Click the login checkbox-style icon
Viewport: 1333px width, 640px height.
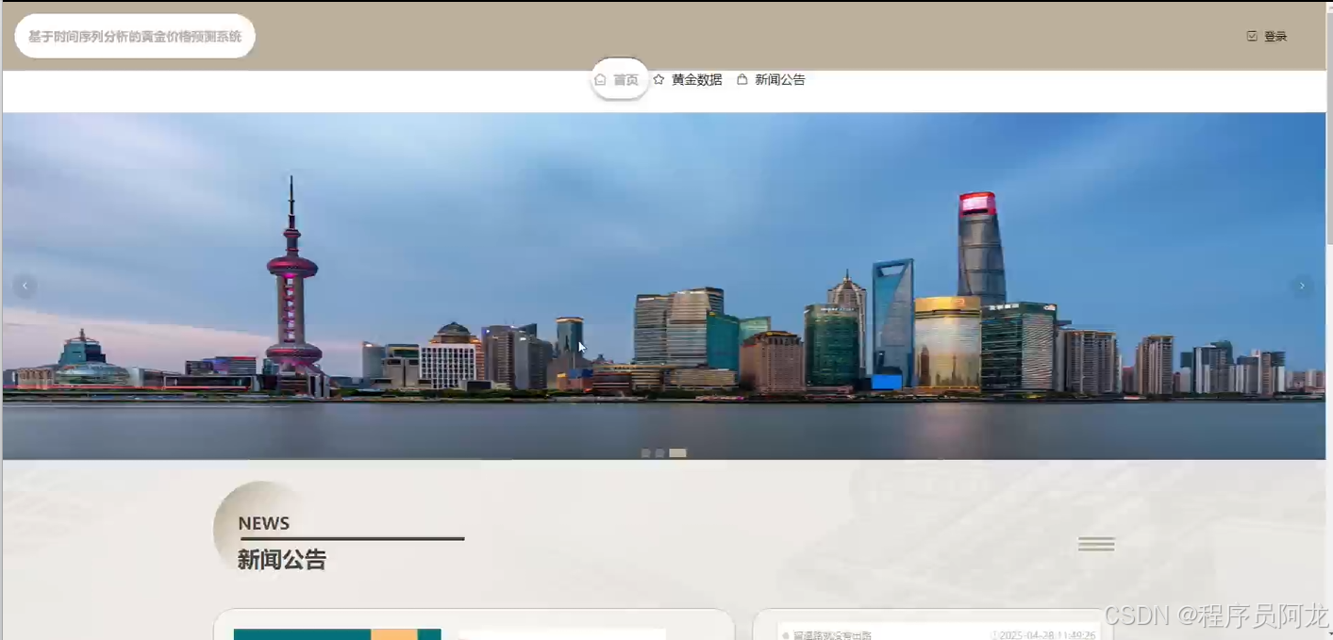point(1252,36)
